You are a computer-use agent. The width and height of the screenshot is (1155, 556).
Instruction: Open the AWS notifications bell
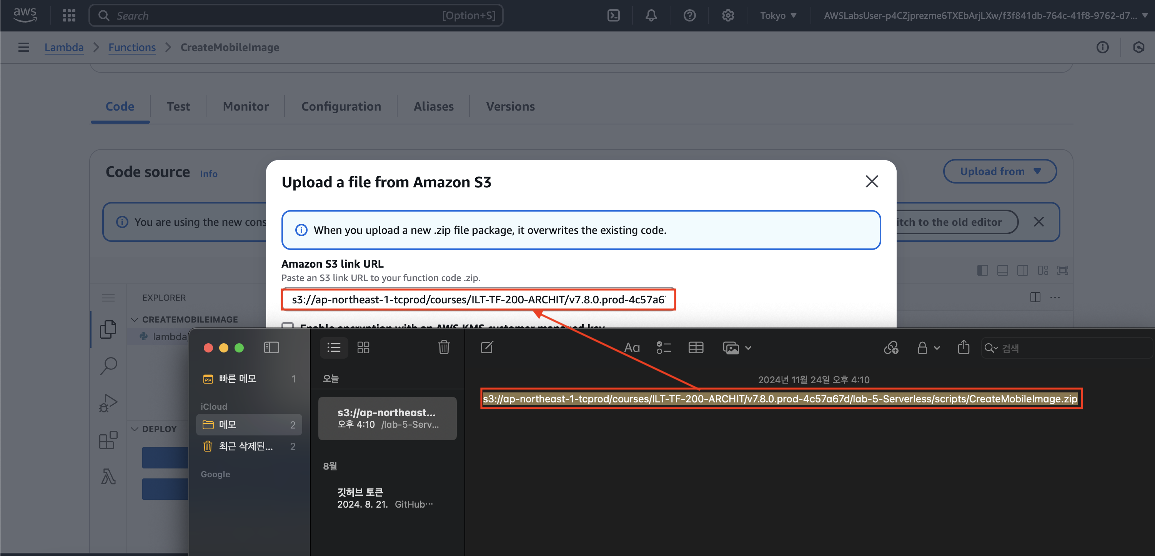tap(651, 16)
